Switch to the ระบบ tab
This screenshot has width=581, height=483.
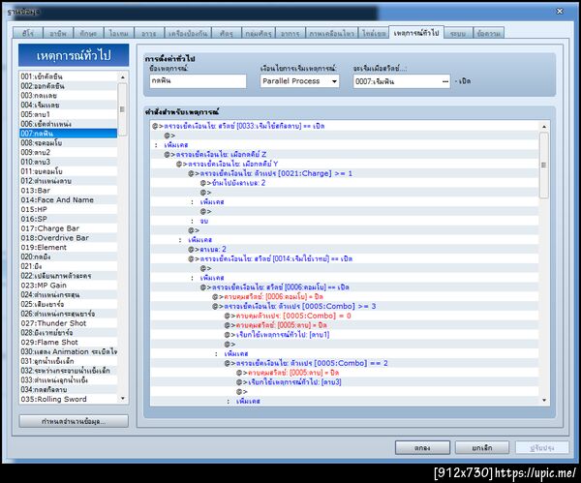(x=458, y=33)
